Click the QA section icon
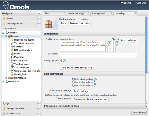Screen dimensions: 149x116 4,104
